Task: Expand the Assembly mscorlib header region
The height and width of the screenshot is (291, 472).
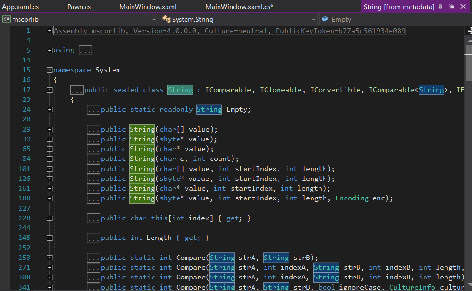Action: tap(50, 31)
